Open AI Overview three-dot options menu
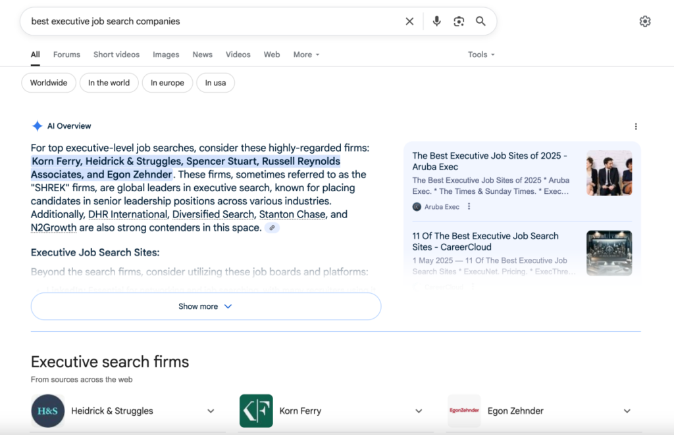 [x=636, y=126]
